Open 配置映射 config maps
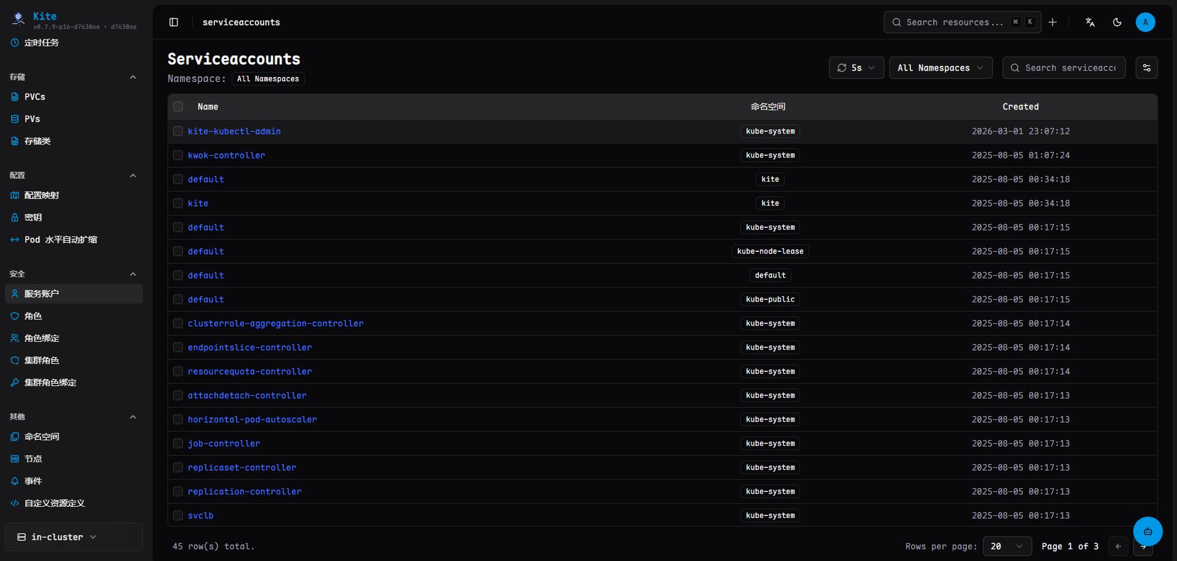The height and width of the screenshot is (561, 1177). coord(74,195)
